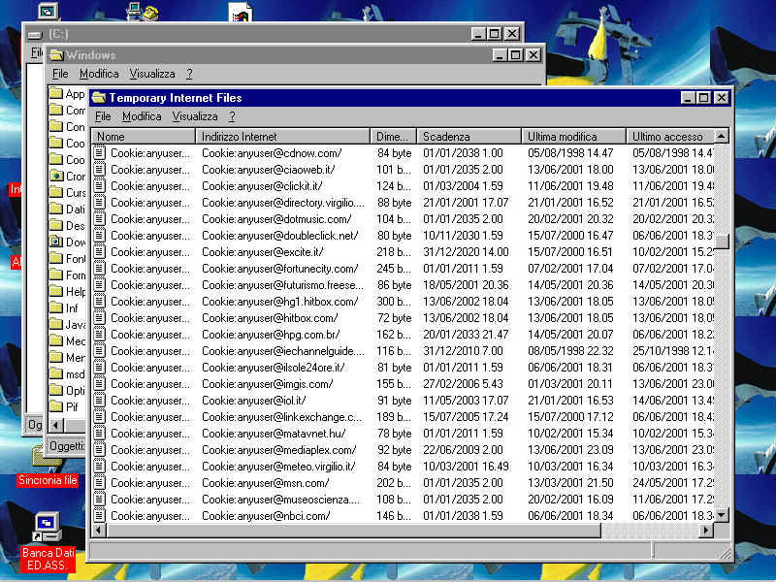Screen dimensions: 776x582
Task: Select the futurismo.freese cookie file icon
Action: pyautogui.click(x=100, y=285)
